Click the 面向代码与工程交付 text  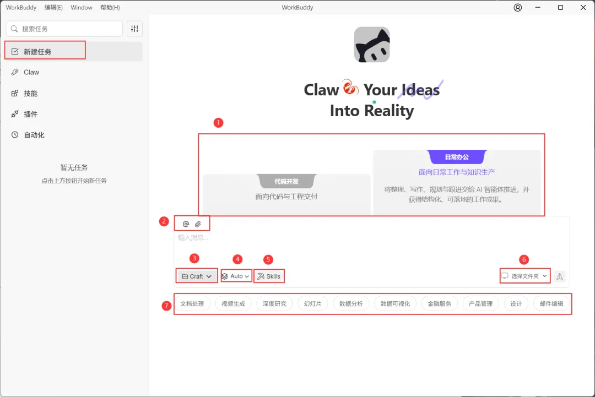click(286, 197)
